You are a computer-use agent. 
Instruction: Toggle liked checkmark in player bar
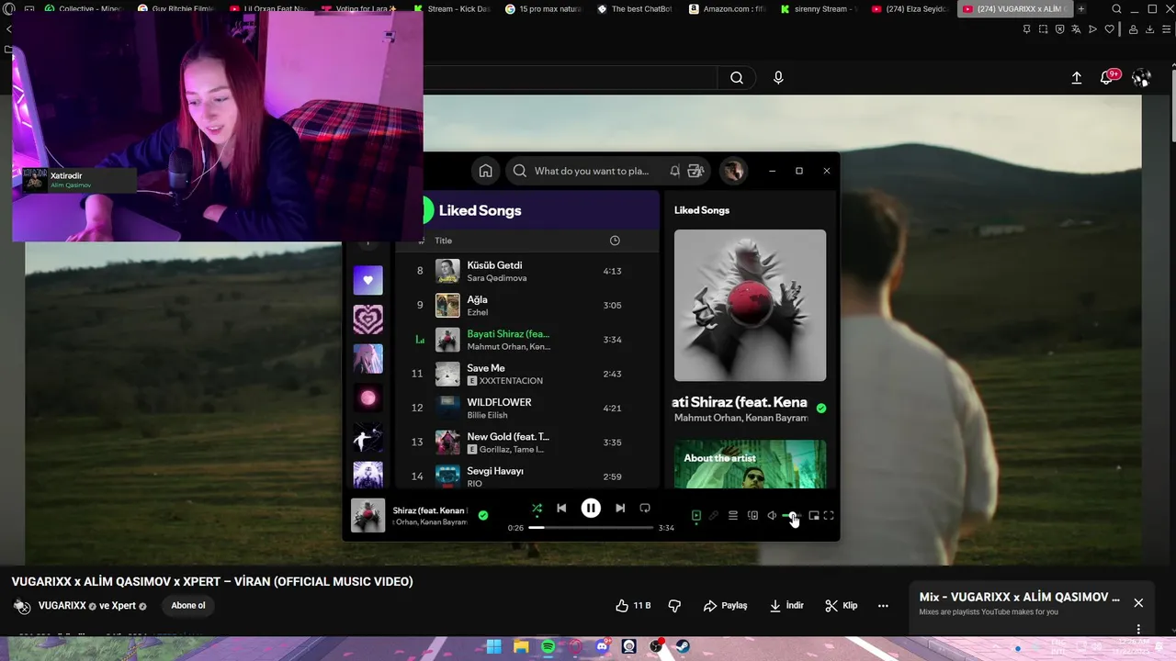pos(483,516)
